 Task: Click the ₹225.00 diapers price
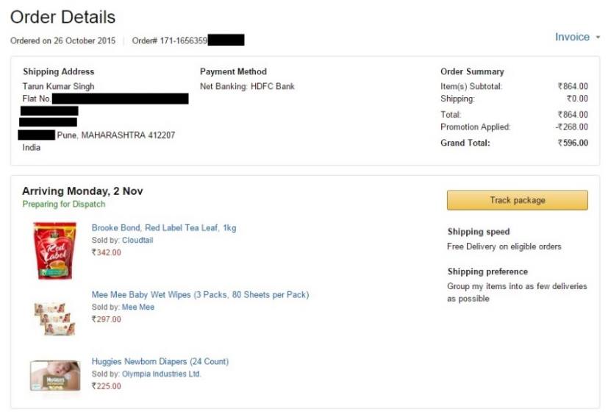pos(107,386)
